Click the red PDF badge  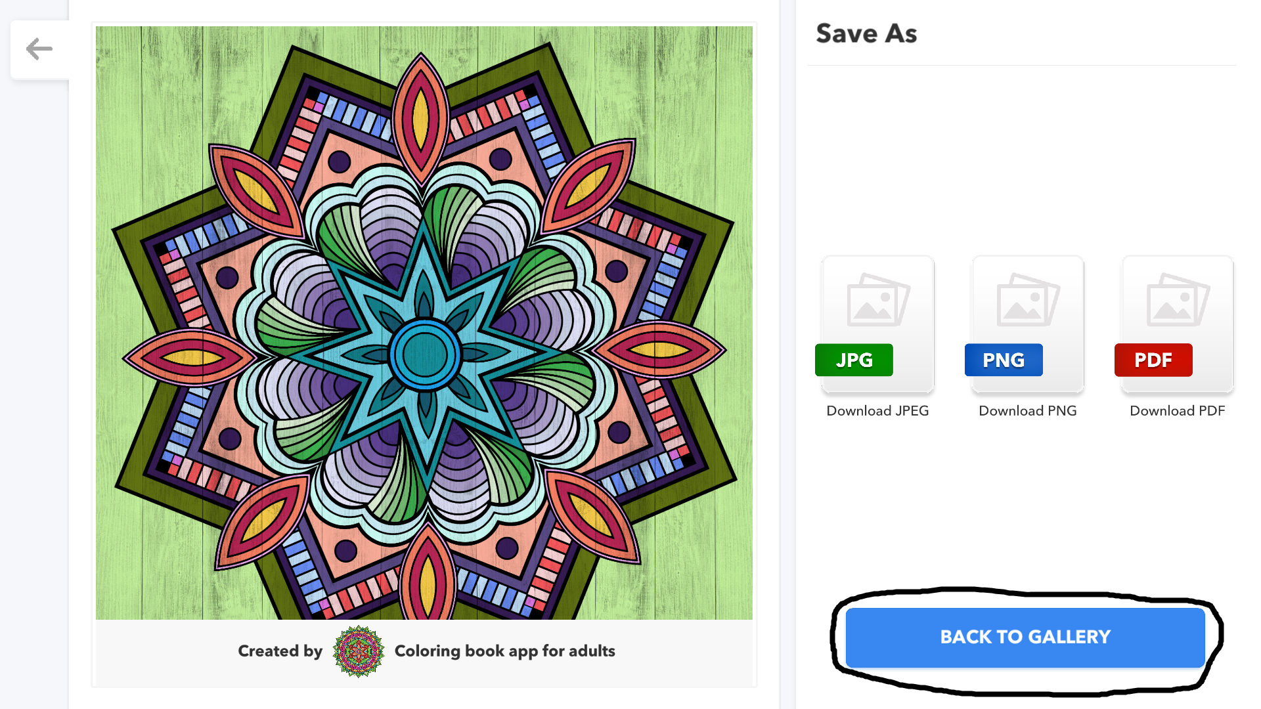1153,360
